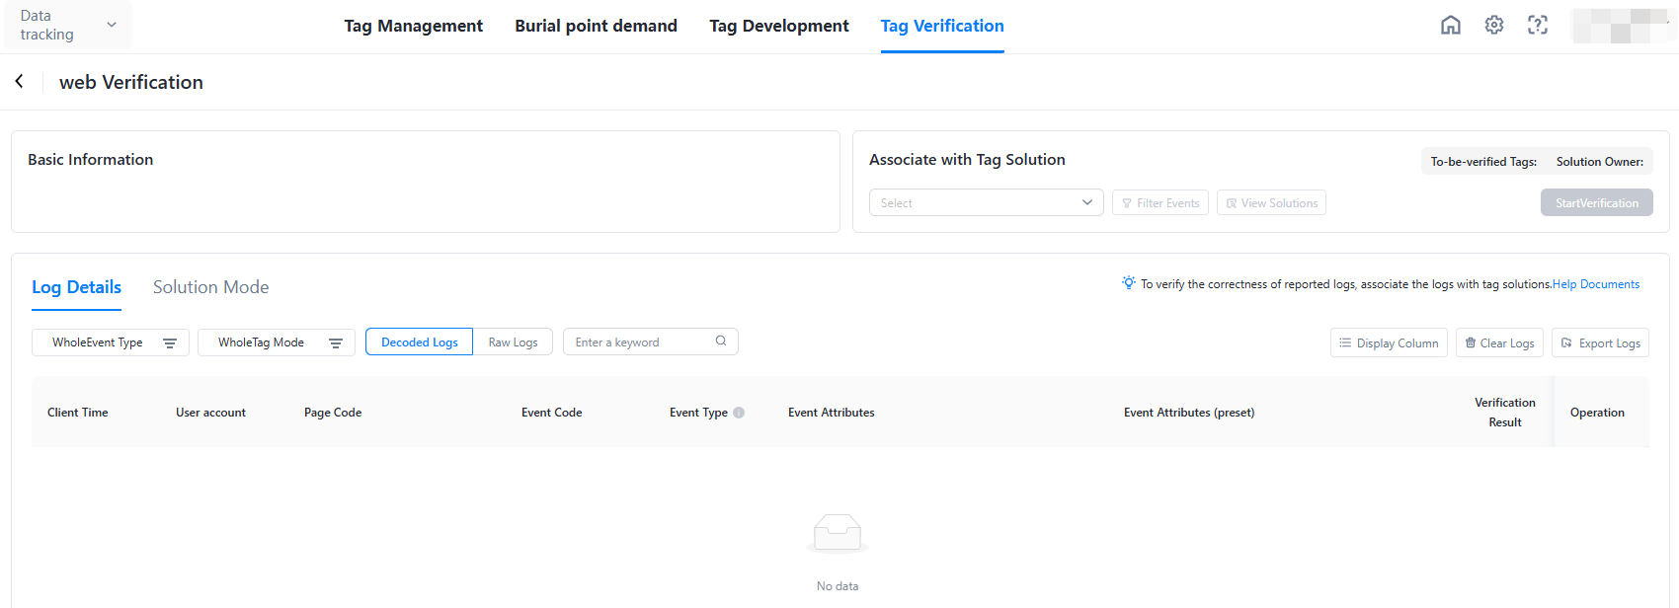
Task: Click the StartVerification button
Action: (x=1596, y=202)
